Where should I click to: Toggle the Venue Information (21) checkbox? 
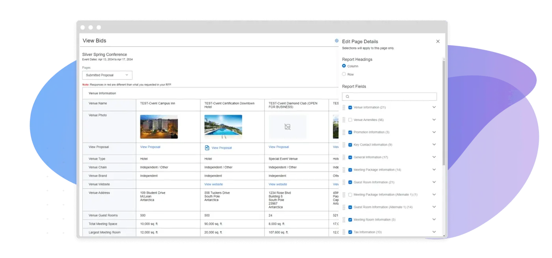click(x=350, y=107)
